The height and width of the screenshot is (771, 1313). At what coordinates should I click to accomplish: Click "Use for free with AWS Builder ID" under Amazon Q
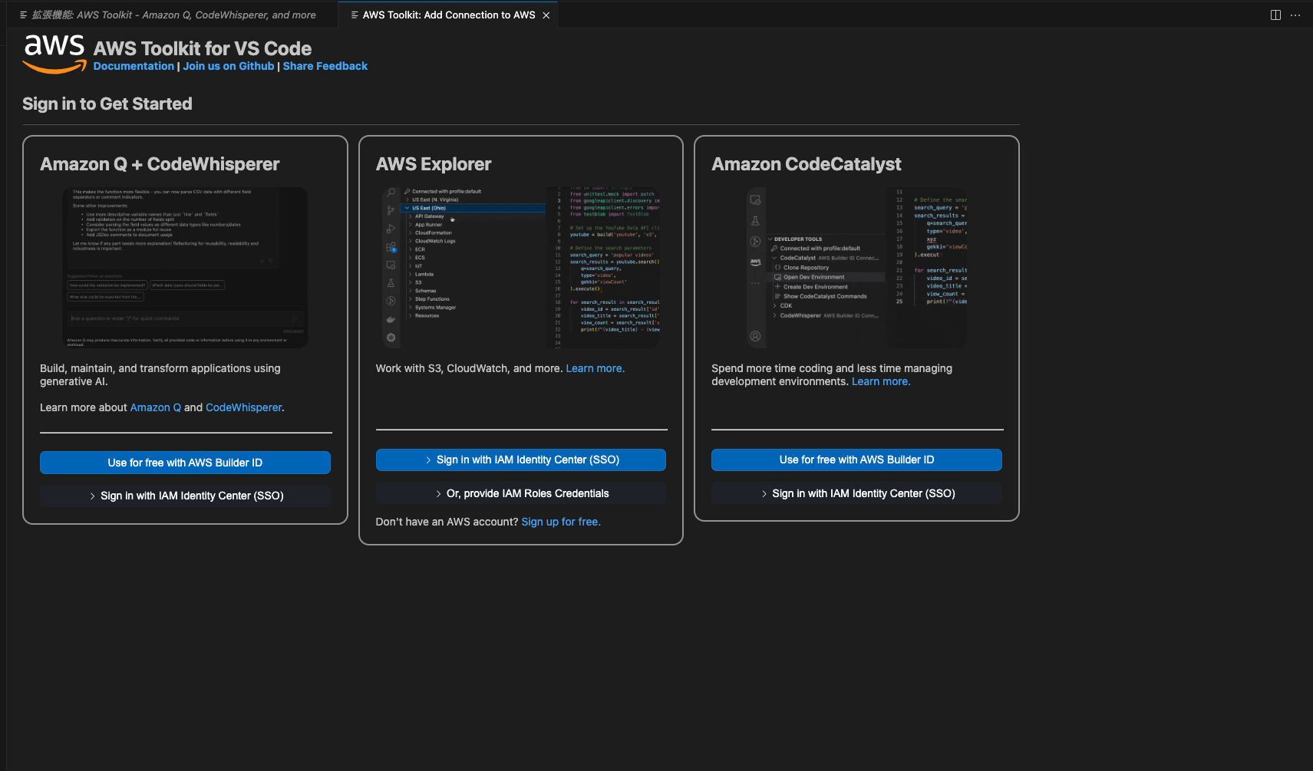(185, 463)
